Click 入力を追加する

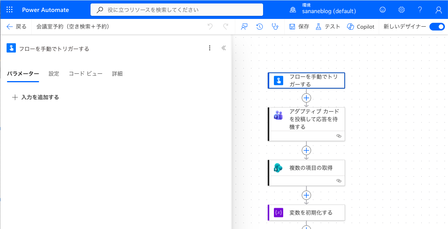point(36,97)
